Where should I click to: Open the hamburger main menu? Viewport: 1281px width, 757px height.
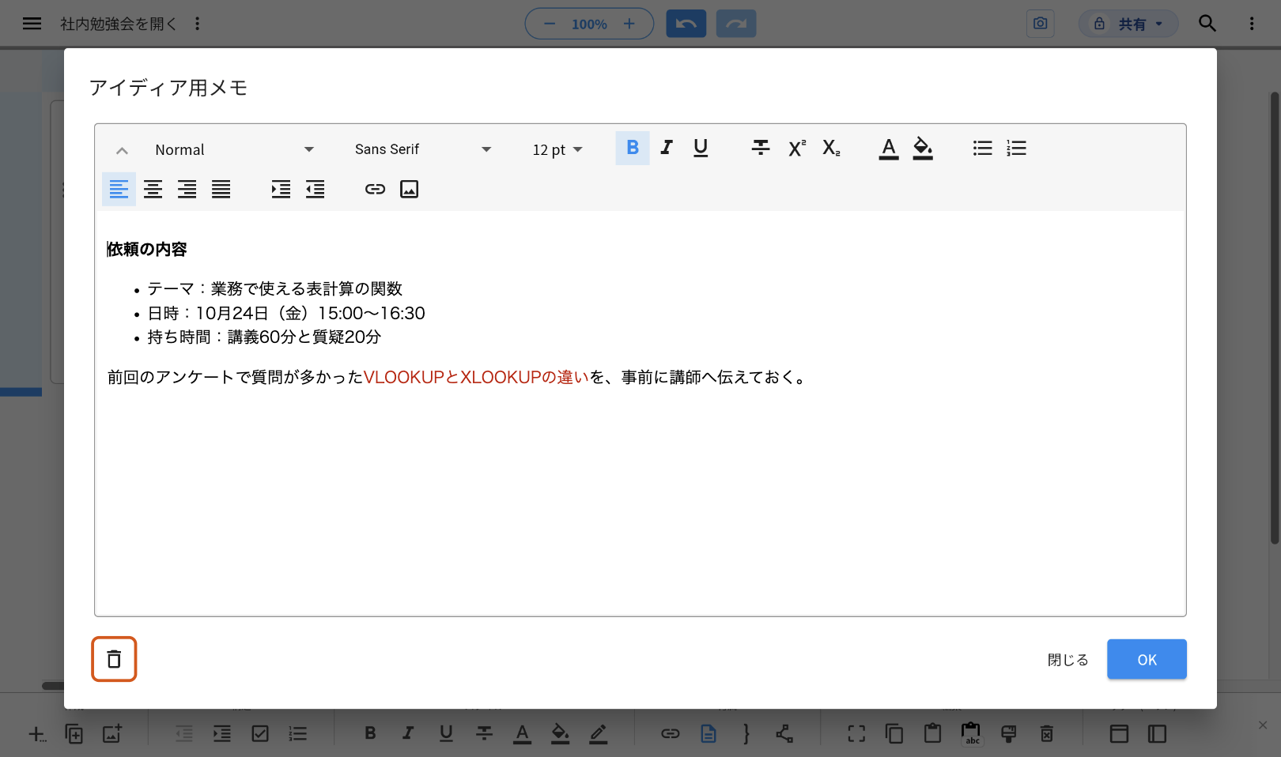coord(32,24)
